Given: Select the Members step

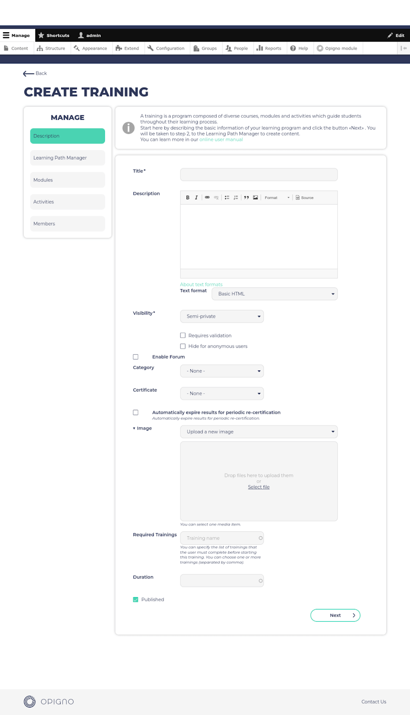Looking at the screenshot, I should (67, 224).
